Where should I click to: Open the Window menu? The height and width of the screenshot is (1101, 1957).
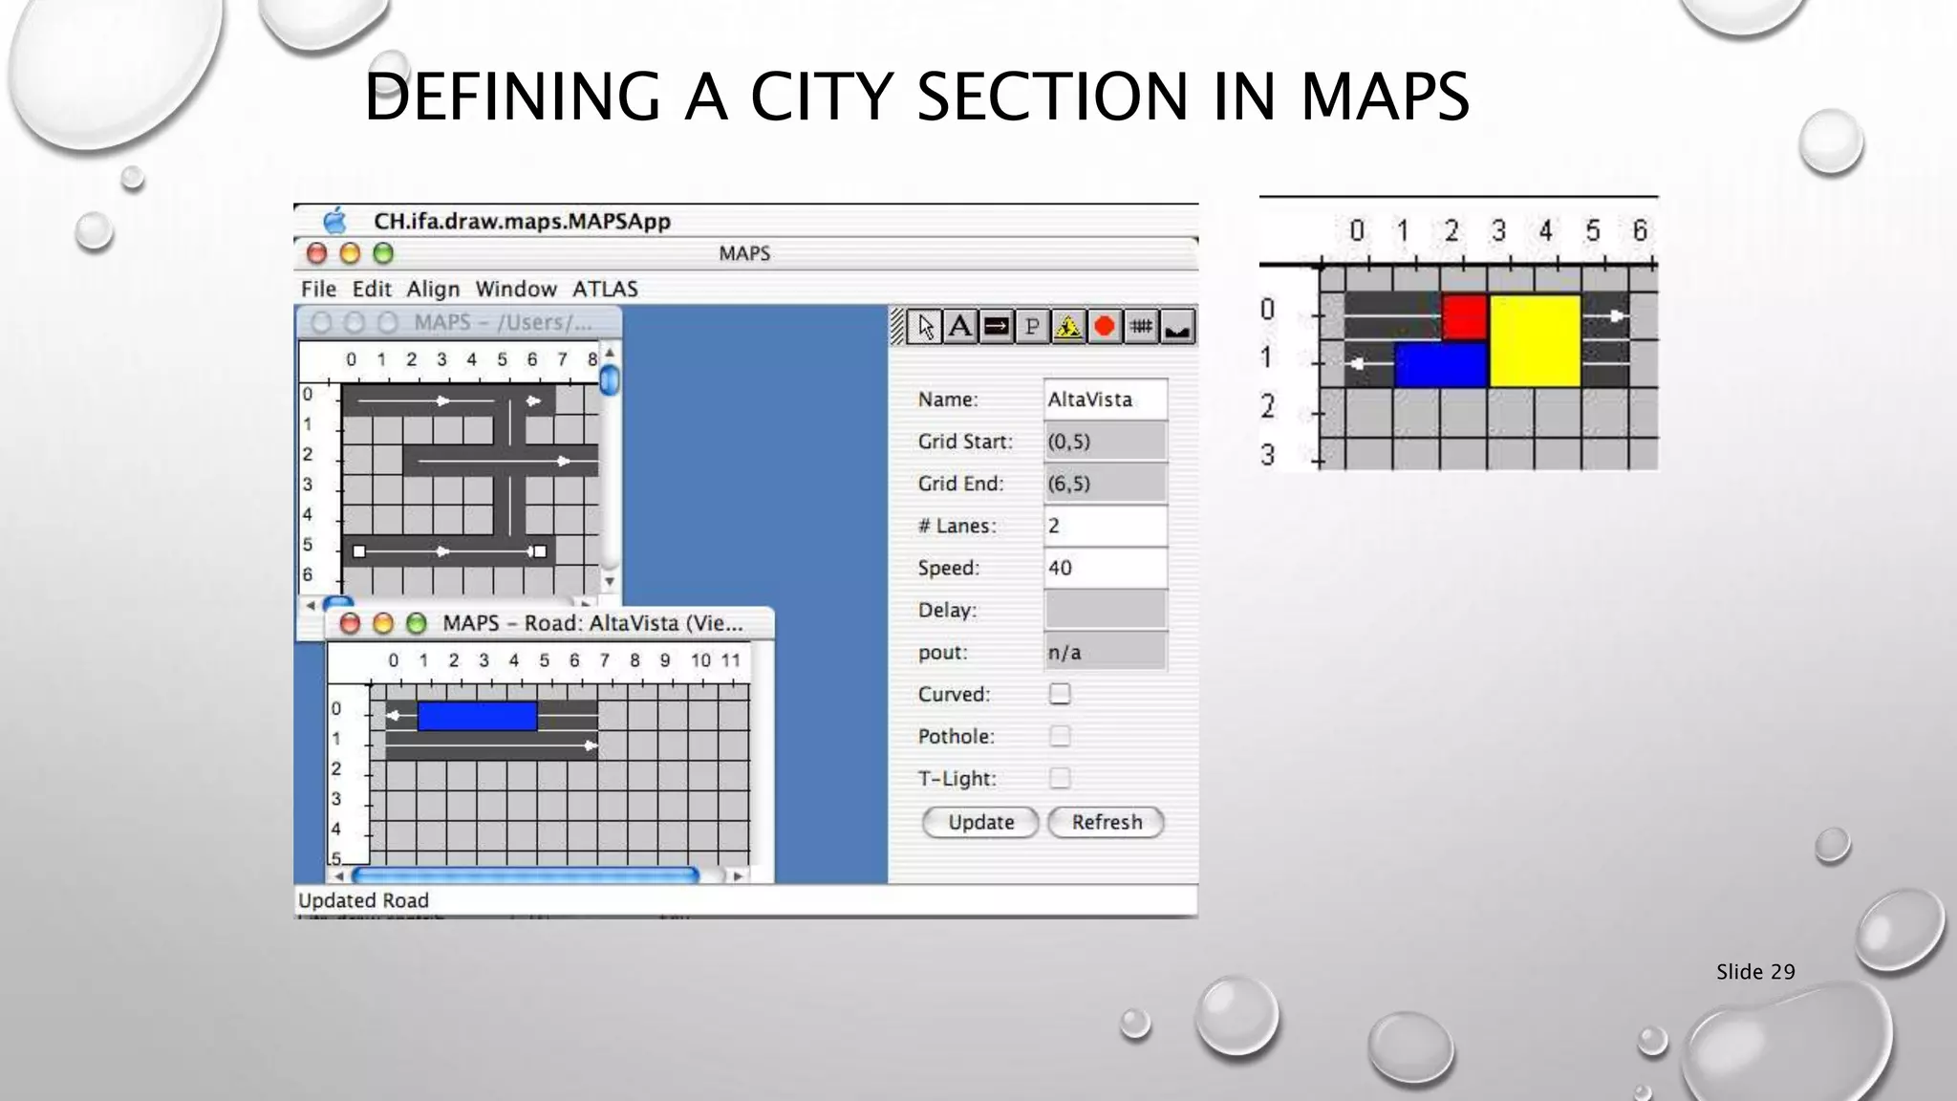pyautogui.click(x=516, y=289)
